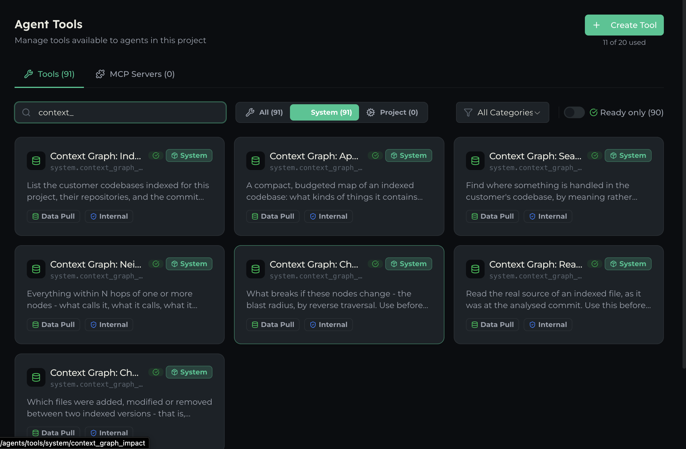The width and height of the screenshot is (686, 449).
Task: Open the Context Graph: Ap... tool card
Action: (x=339, y=186)
